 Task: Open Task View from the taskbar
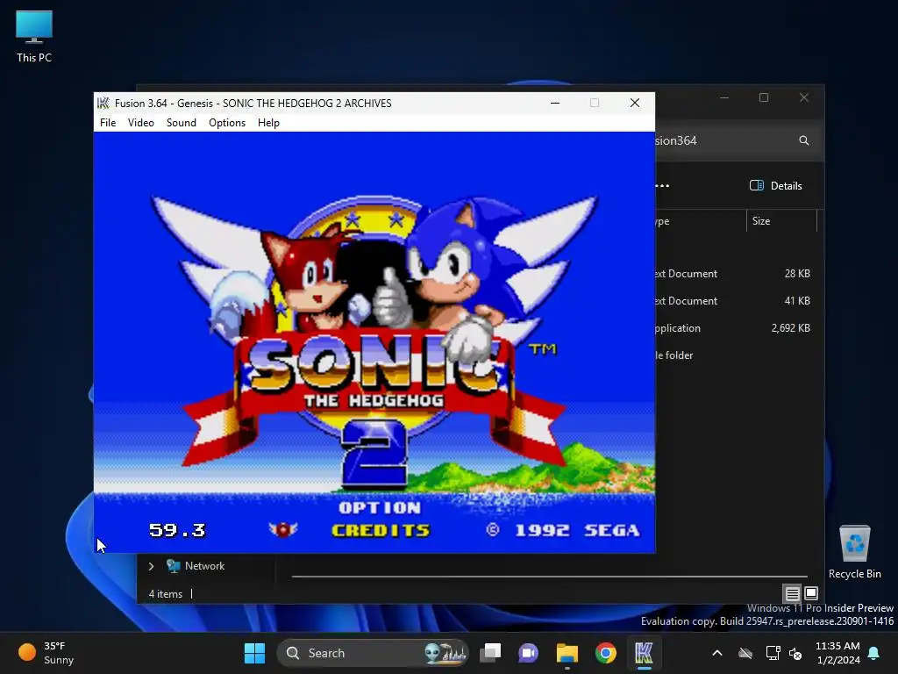[x=490, y=653]
